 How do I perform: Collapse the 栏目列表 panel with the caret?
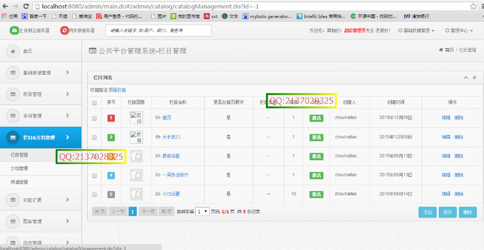466,78
